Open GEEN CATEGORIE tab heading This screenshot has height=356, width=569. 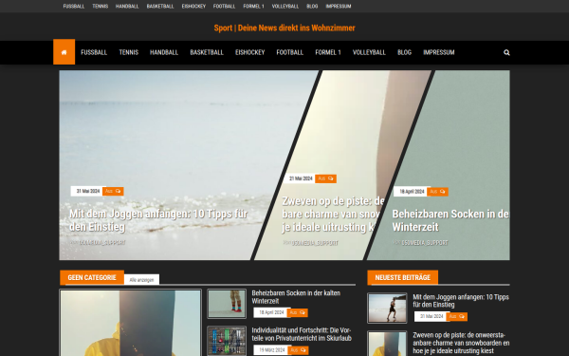[92, 277]
